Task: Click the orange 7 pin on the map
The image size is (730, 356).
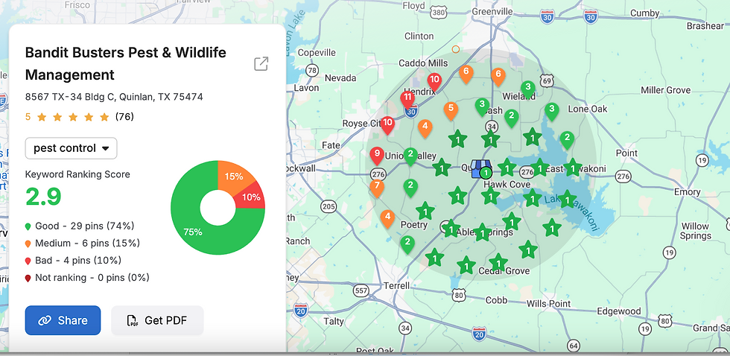Action: 377,188
